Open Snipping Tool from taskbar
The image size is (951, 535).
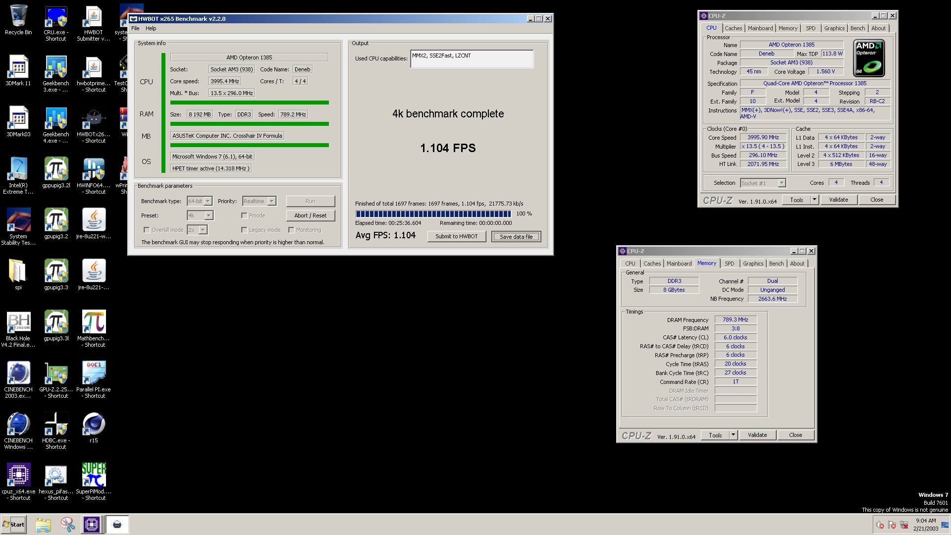tap(67, 525)
